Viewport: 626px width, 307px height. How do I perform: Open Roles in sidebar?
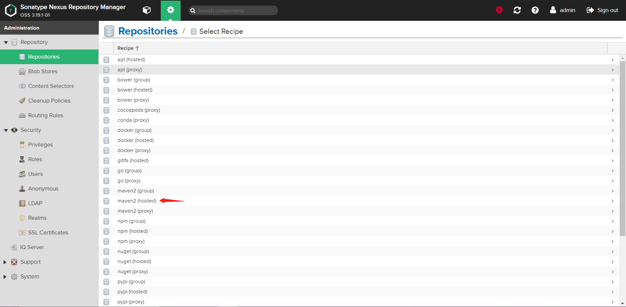(49, 159)
